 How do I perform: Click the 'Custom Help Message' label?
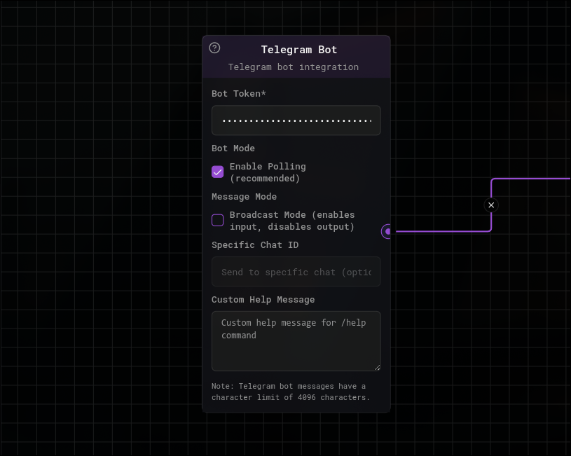click(x=263, y=299)
